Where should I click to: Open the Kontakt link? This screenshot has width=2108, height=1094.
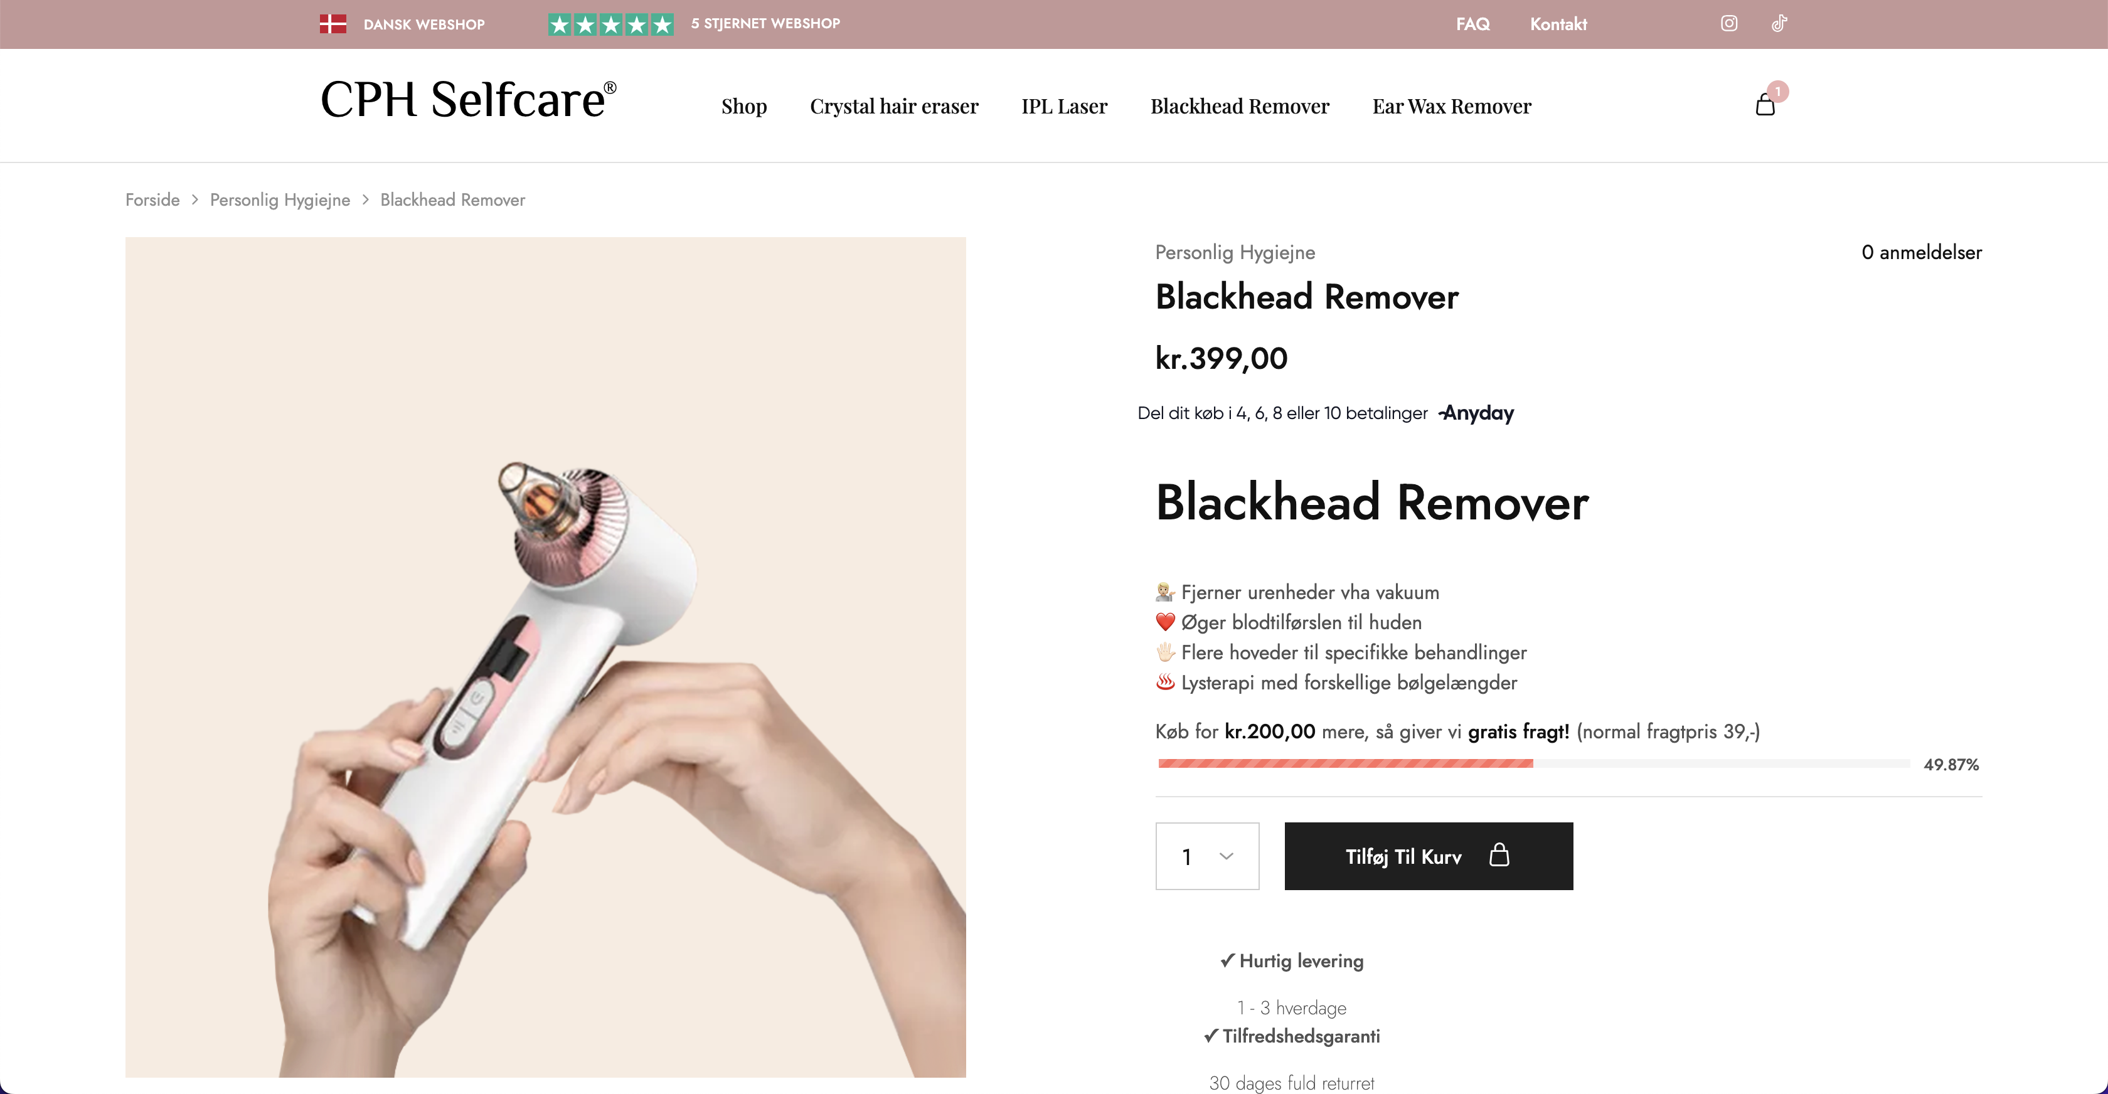click(1558, 24)
